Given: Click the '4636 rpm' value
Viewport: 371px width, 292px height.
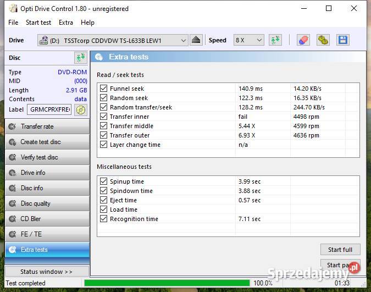Looking at the screenshot, I should click(x=306, y=135).
